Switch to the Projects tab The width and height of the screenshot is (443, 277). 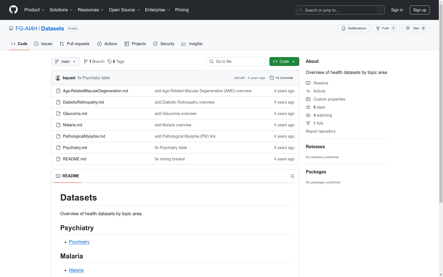[x=135, y=44]
